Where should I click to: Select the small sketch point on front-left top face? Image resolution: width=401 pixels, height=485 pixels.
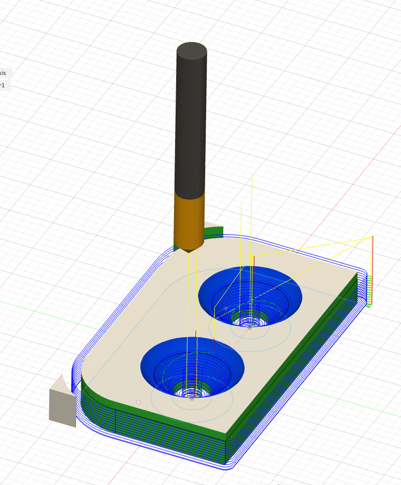click(x=138, y=402)
